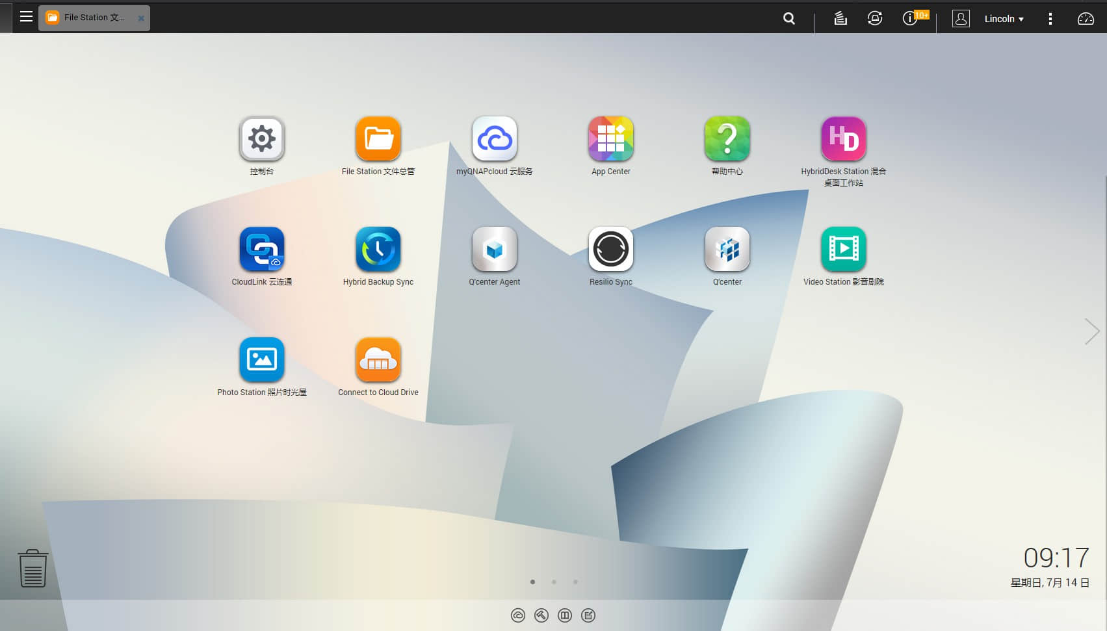The image size is (1107, 631).
Task: Open external devices icon in top bar
Action: click(875, 18)
